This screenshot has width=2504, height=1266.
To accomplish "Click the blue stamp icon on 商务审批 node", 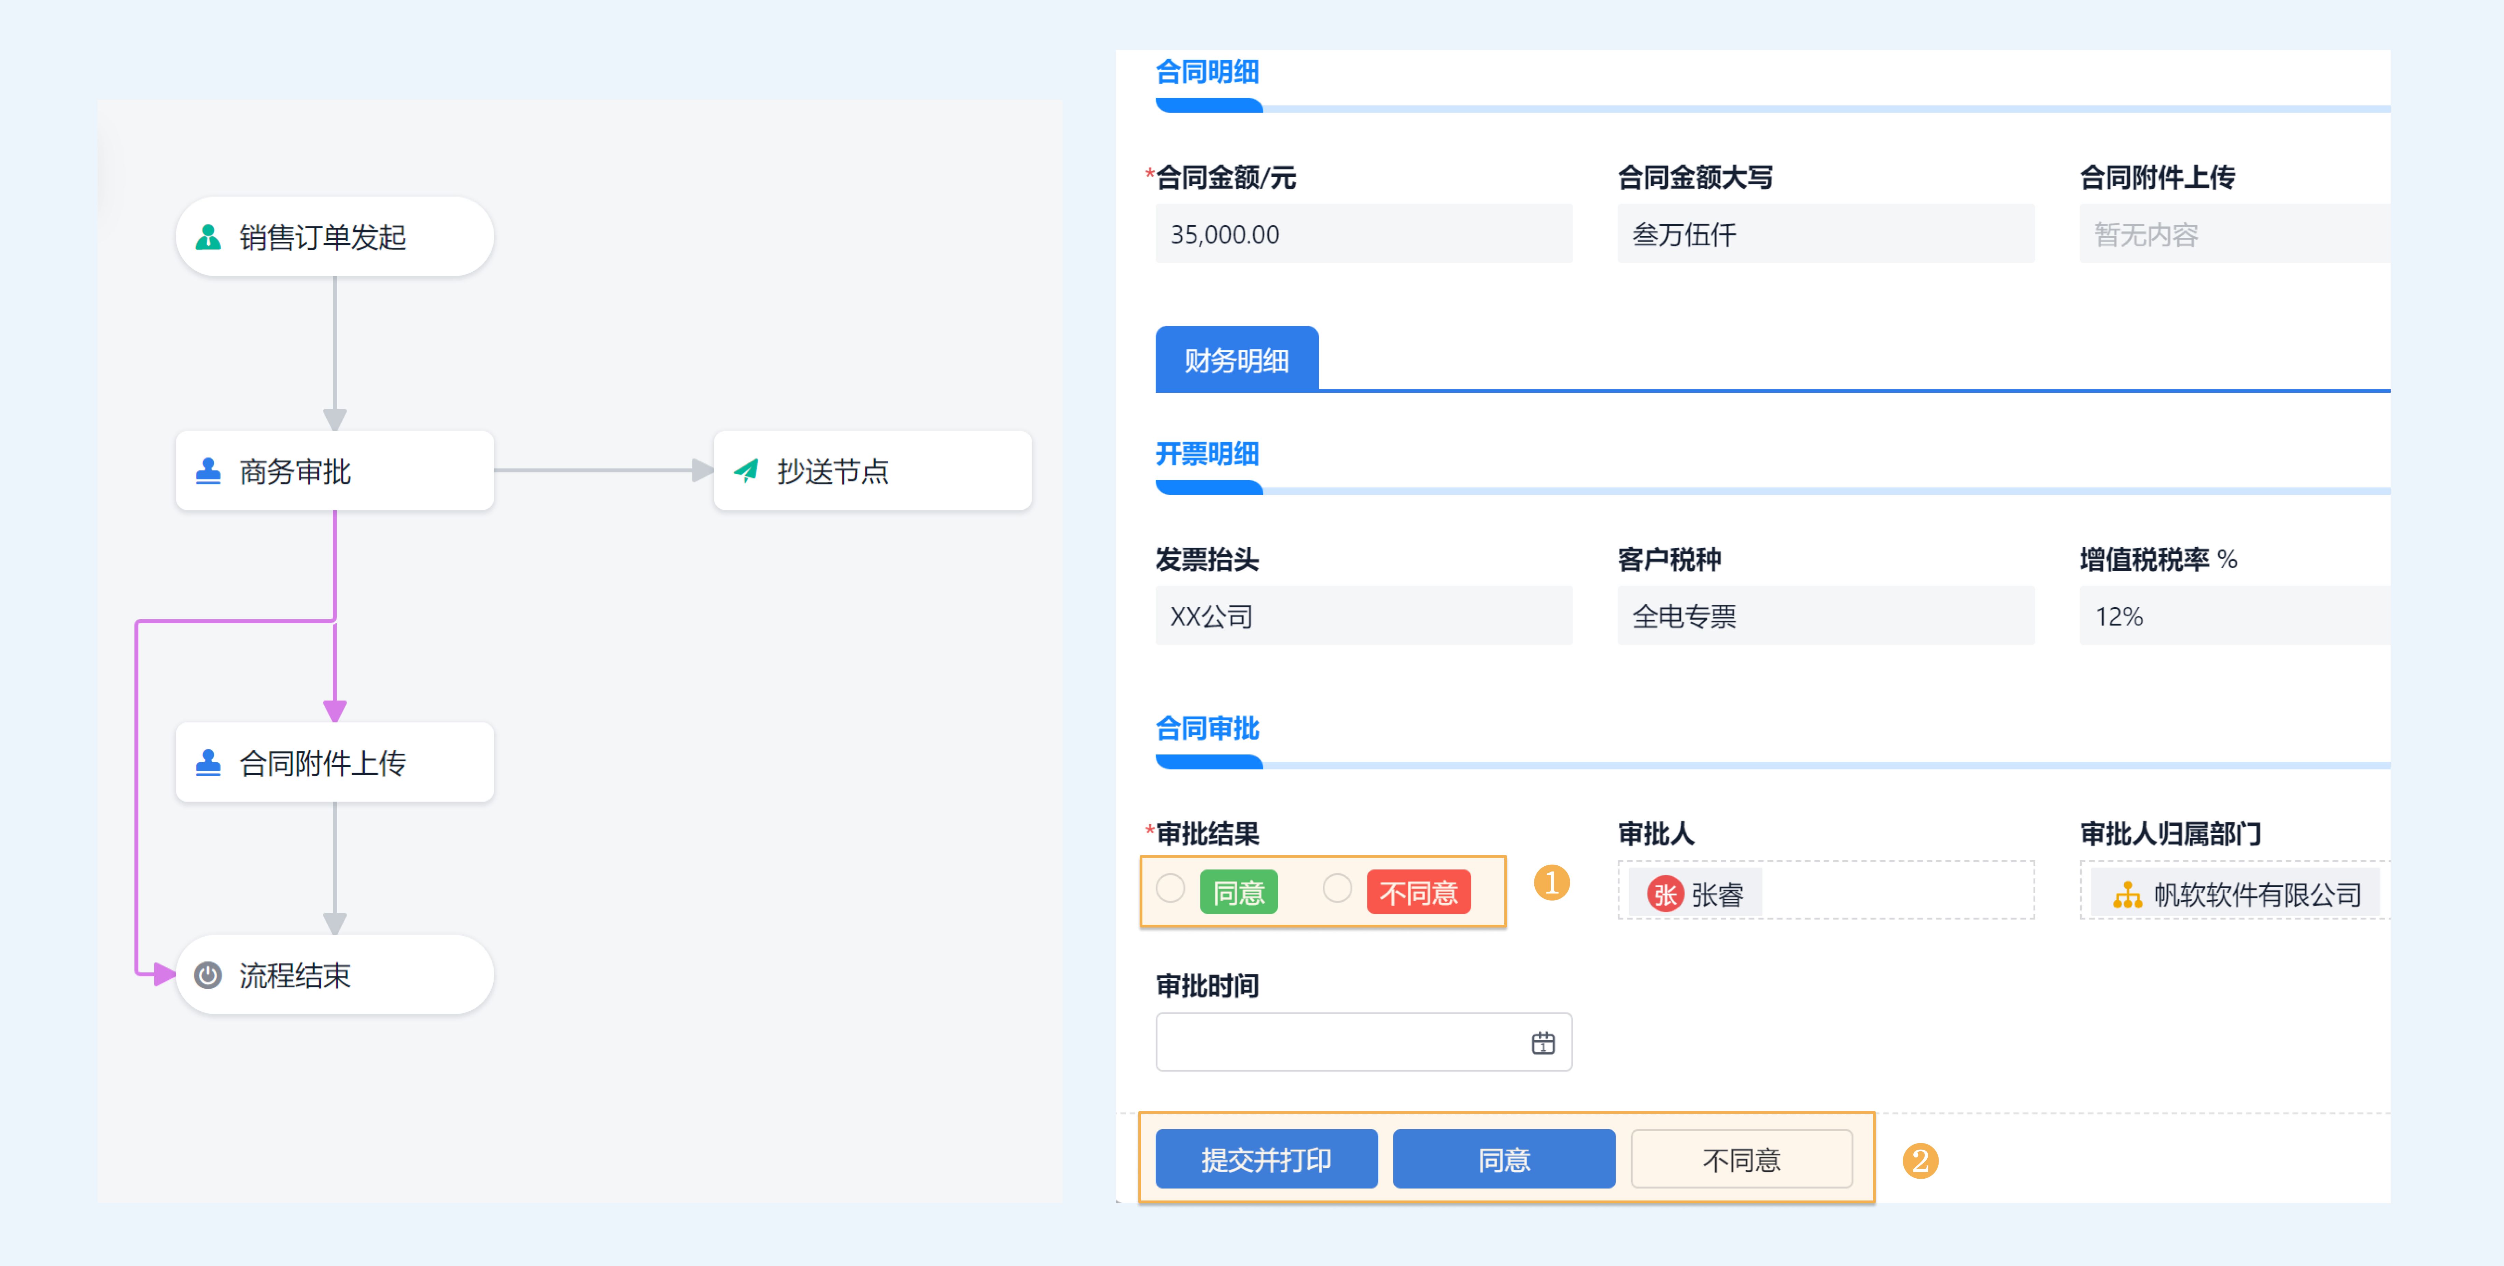I will point(208,471).
